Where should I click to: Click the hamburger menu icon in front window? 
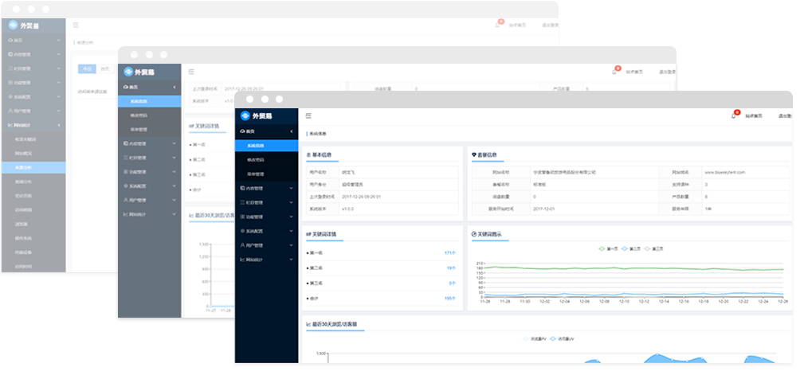click(x=308, y=116)
